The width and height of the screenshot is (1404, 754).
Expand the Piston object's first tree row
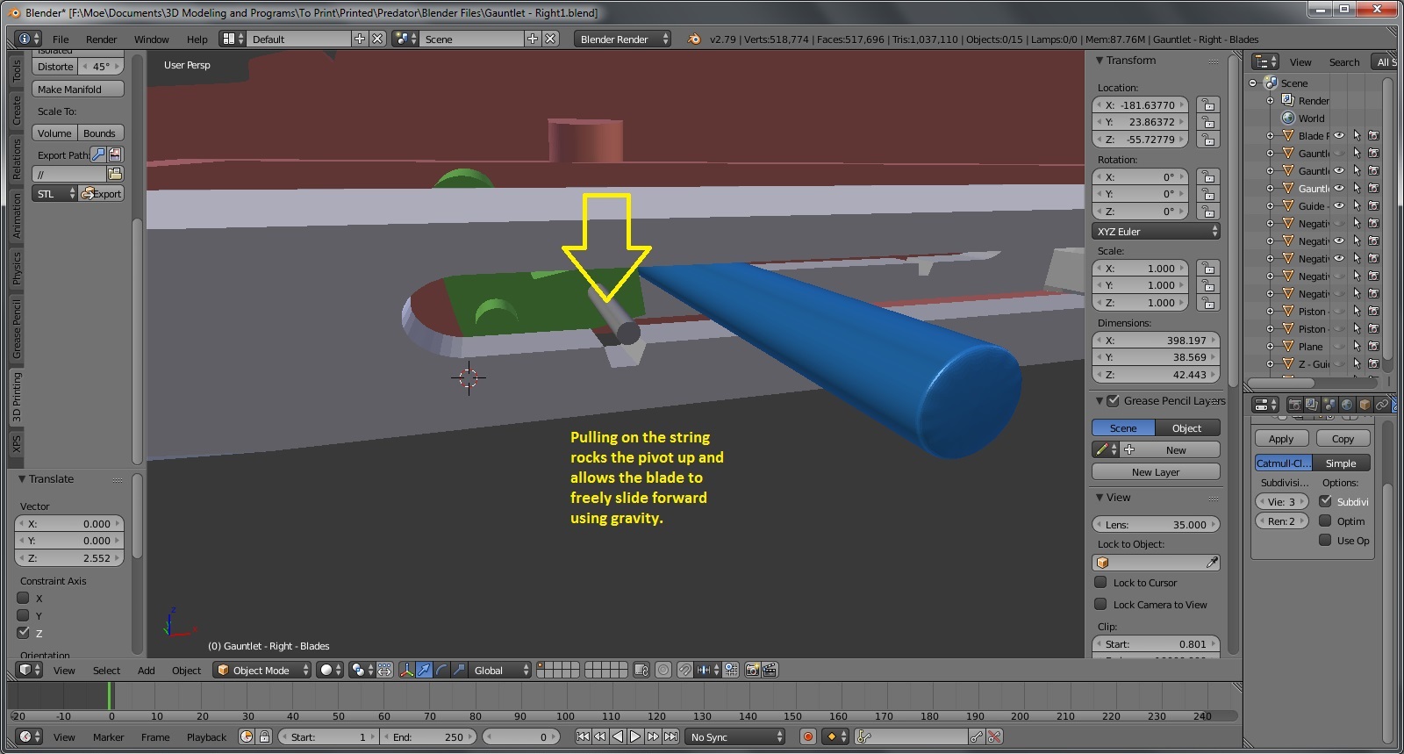pyautogui.click(x=1270, y=312)
